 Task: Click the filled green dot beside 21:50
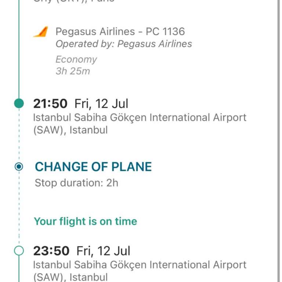coord(19,104)
